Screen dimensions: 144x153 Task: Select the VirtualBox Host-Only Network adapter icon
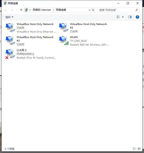10,28
